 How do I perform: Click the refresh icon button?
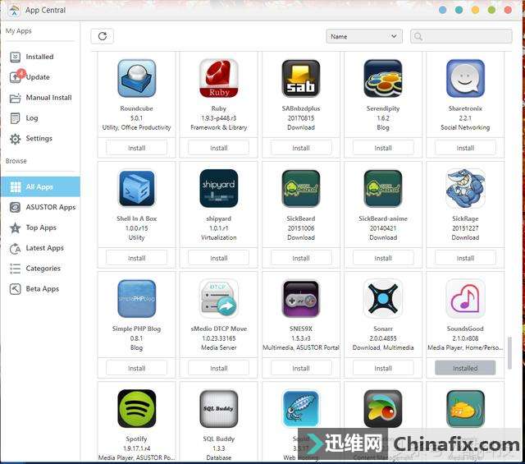(103, 36)
